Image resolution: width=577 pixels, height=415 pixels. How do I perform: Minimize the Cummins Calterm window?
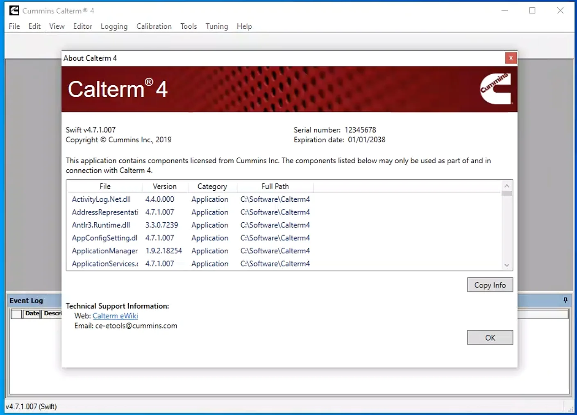pos(504,11)
